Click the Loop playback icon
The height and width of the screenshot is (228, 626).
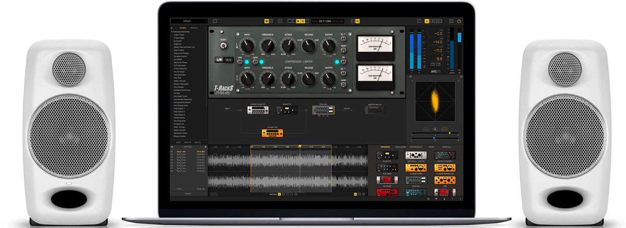pos(303,21)
